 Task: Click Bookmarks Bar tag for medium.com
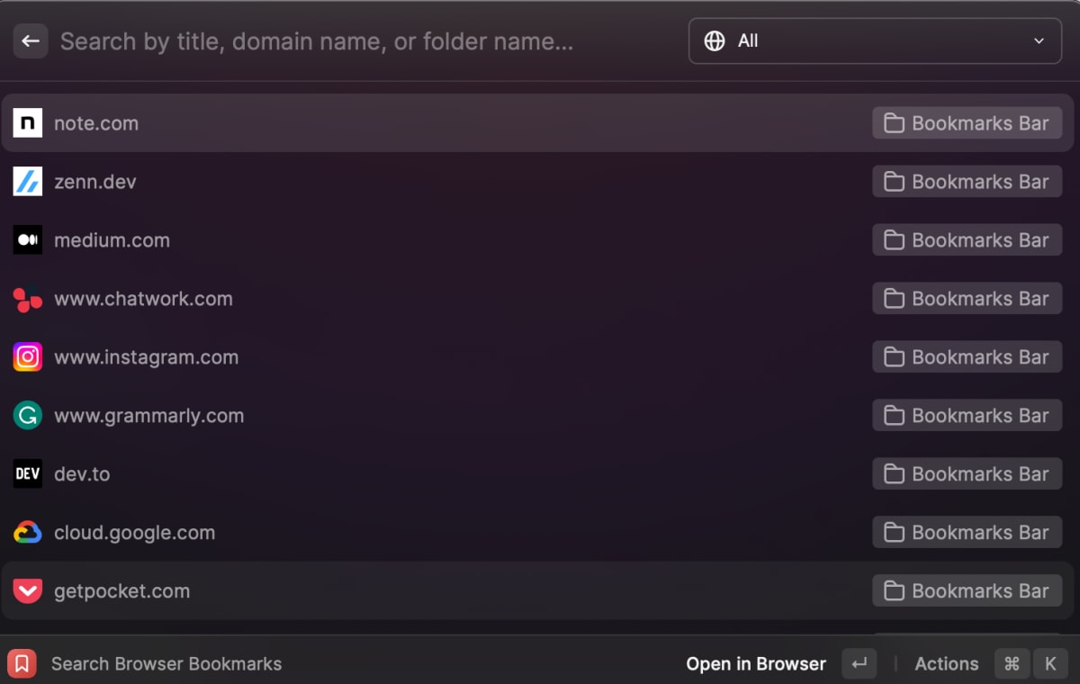[967, 240]
